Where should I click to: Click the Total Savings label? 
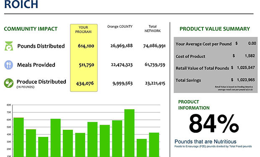188,80
